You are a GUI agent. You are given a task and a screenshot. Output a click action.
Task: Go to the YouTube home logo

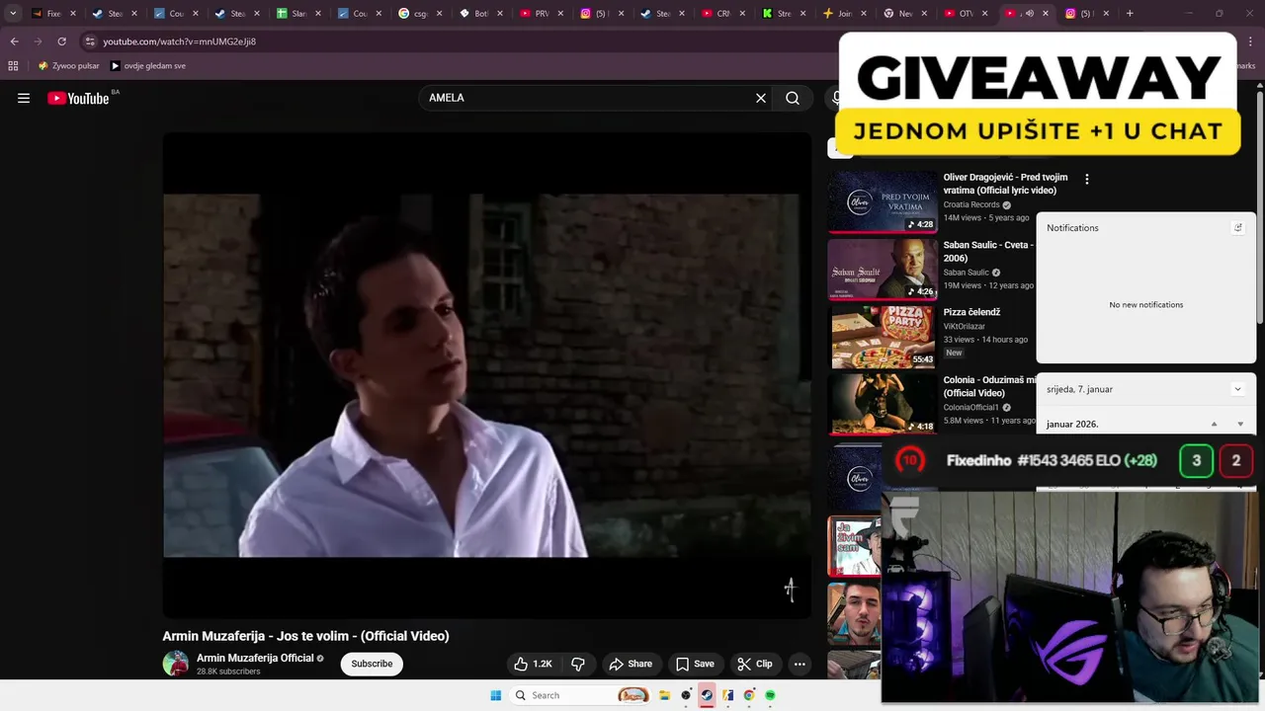click(78, 98)
